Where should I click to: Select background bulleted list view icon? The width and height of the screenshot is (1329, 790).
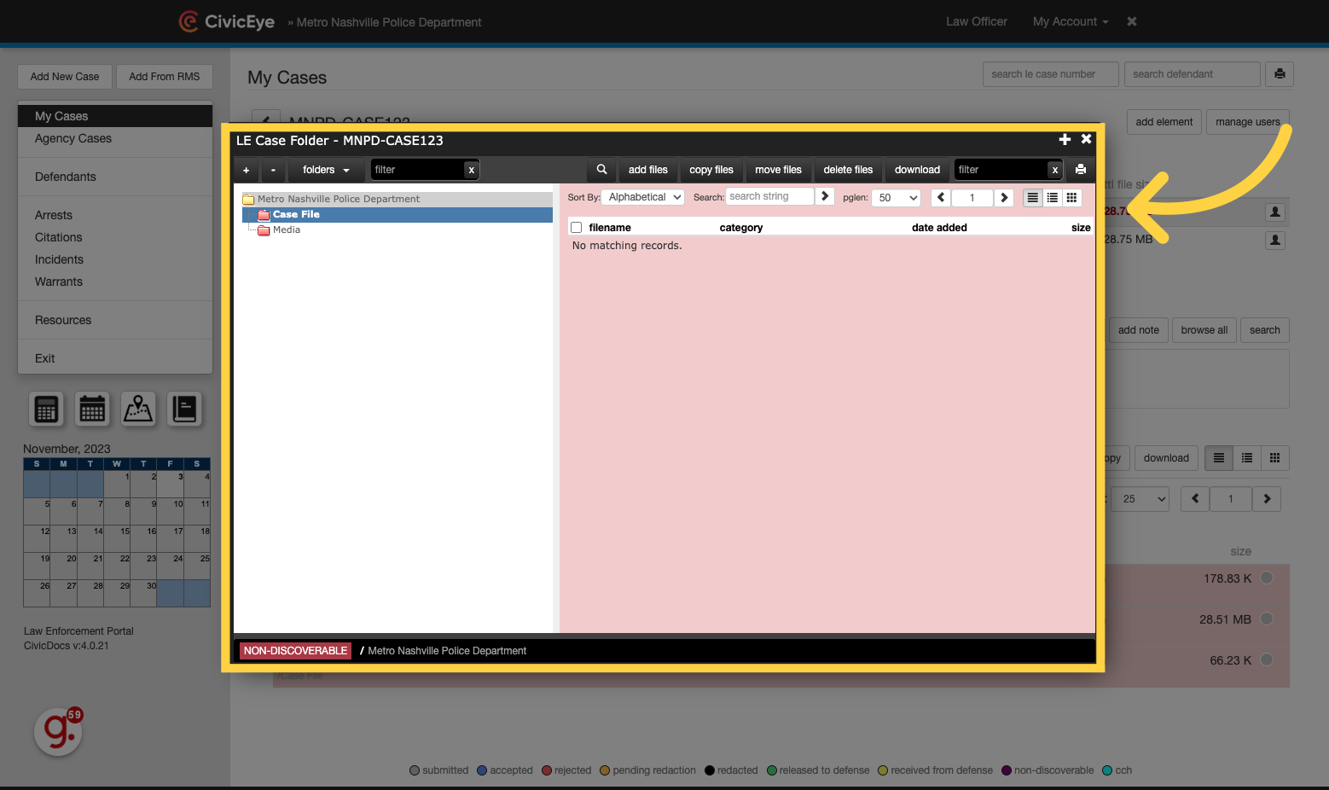[x=1247, y=458]
